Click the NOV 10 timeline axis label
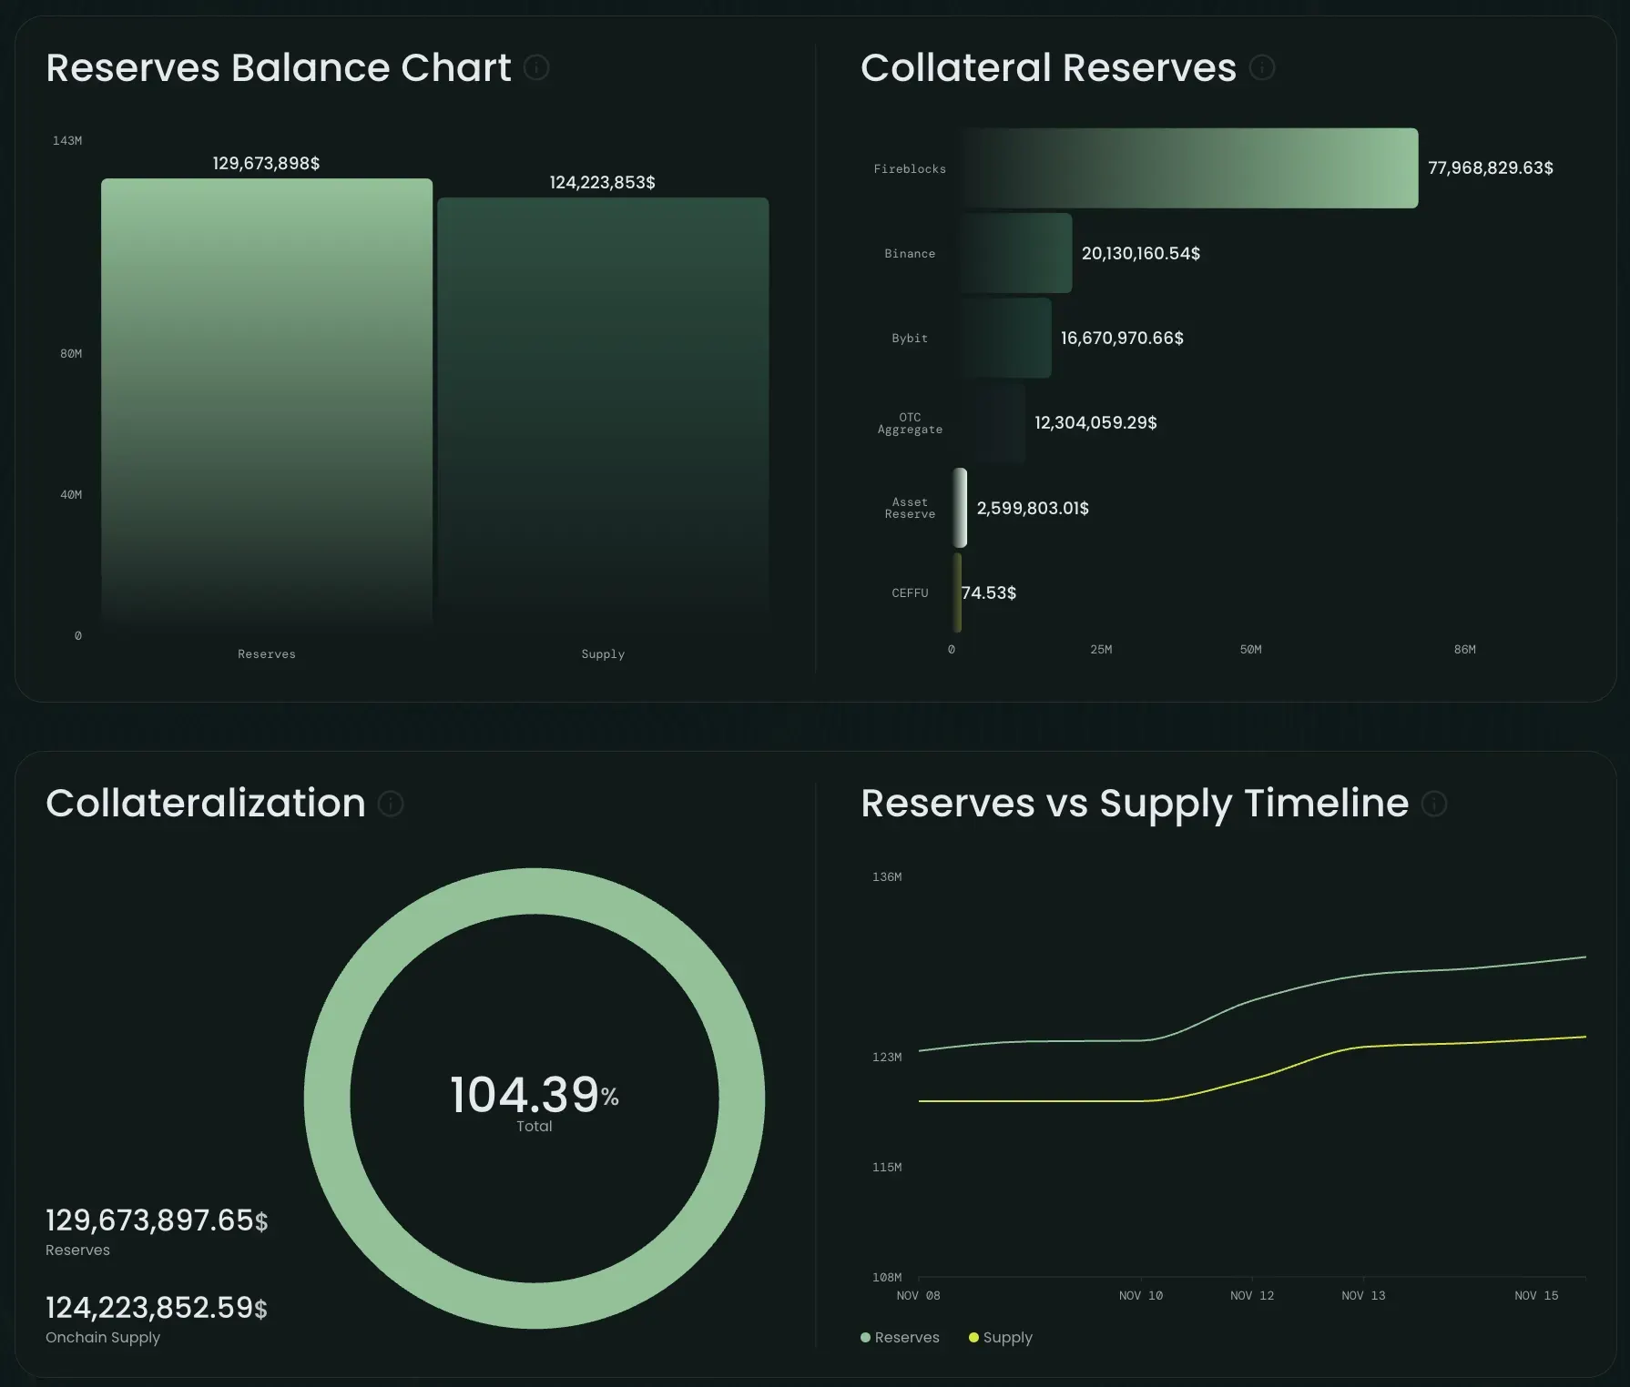This screenshot has height=1387, width=1630. (x=1140, y=1295)
